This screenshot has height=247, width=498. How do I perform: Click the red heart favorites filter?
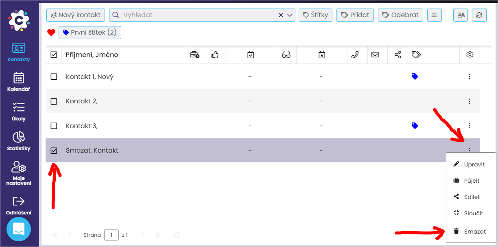click(51, 33)
